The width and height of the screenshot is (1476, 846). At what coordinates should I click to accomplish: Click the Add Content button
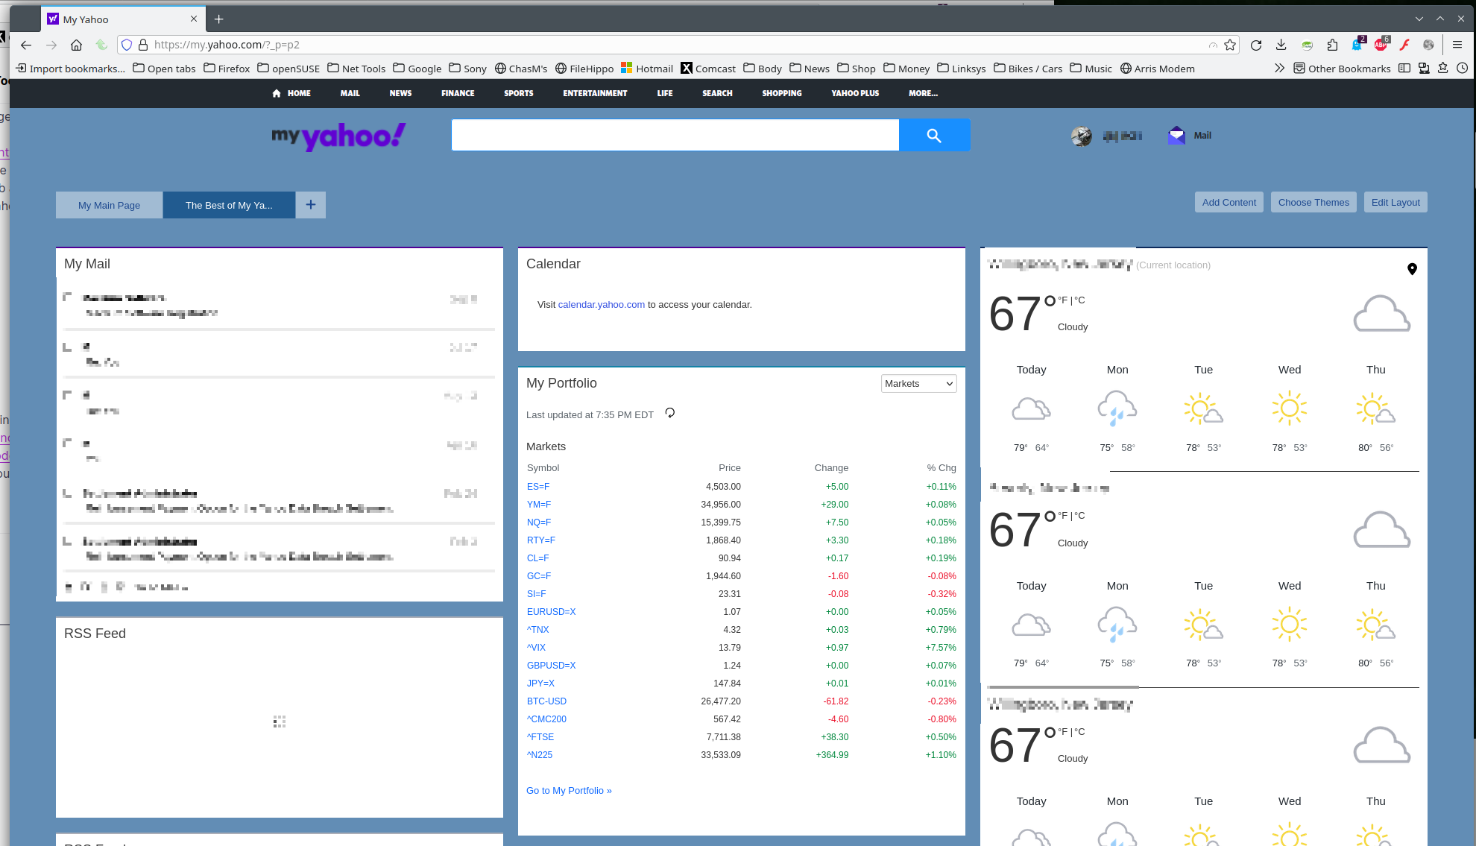[x=1229, y=202]
